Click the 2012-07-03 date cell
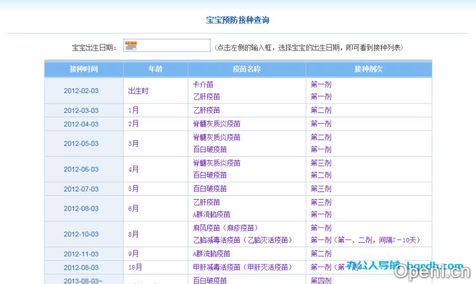 tap(81, 189)
